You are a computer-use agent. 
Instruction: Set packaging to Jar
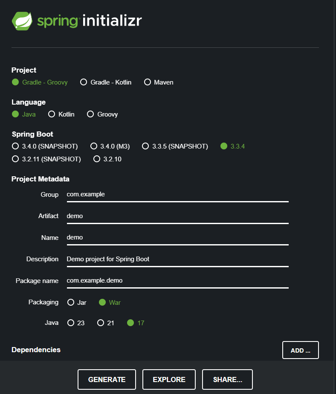coord(77,302)
